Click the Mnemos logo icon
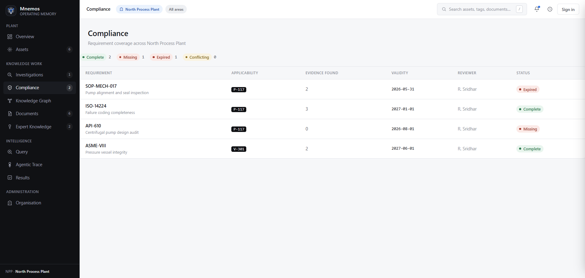This screenshot has width=585, height=278. pos(11,11)
